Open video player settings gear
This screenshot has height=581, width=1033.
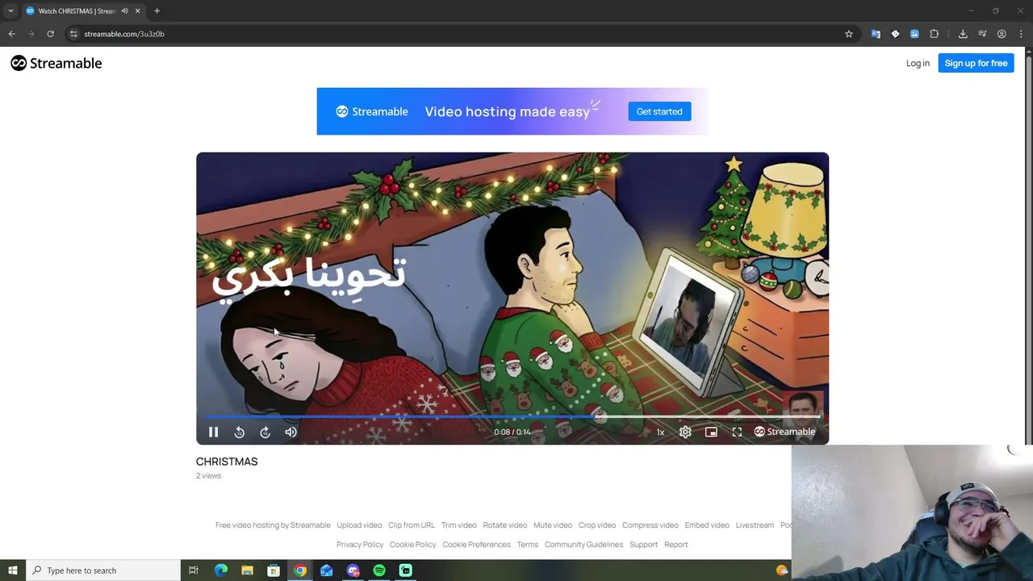pos(685,433)
